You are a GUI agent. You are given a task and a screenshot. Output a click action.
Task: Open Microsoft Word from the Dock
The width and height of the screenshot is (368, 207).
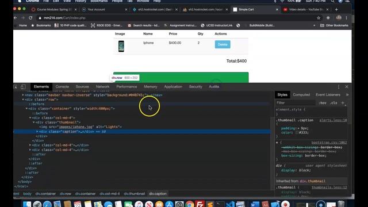(254, 204)
